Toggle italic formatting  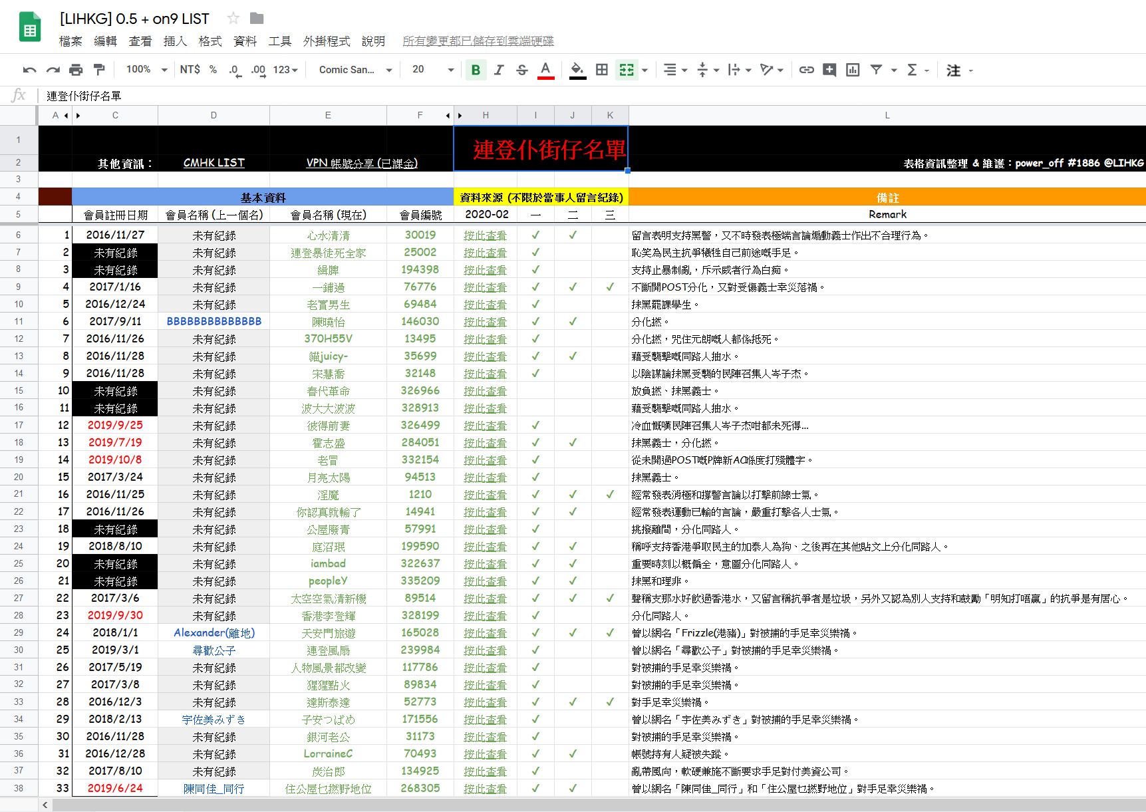click(x=499, y=70)
